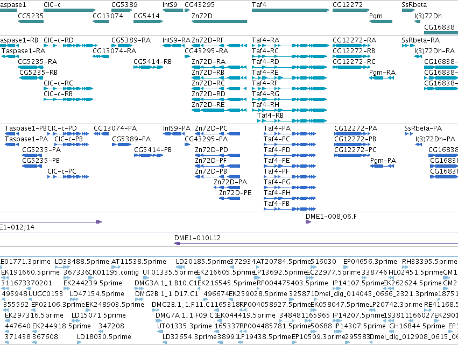The image size is (458, 345).
Task: Click transcript Zn72D-RF
Action: tap(220, 46)
